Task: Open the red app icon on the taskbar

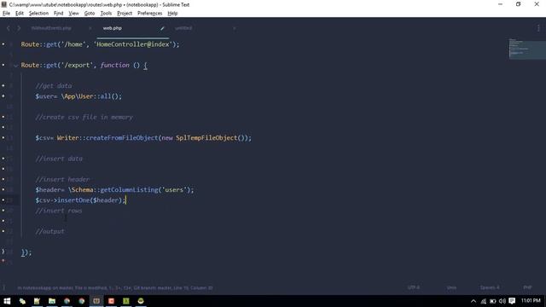Action: pos(111,301)
